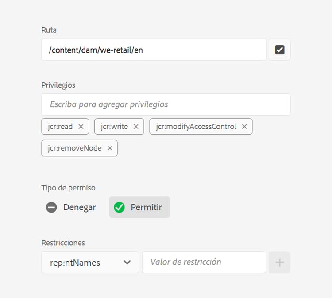Click the plus icon to add restriction
Viewport: 332px width, 298px height.
(279, 262)
